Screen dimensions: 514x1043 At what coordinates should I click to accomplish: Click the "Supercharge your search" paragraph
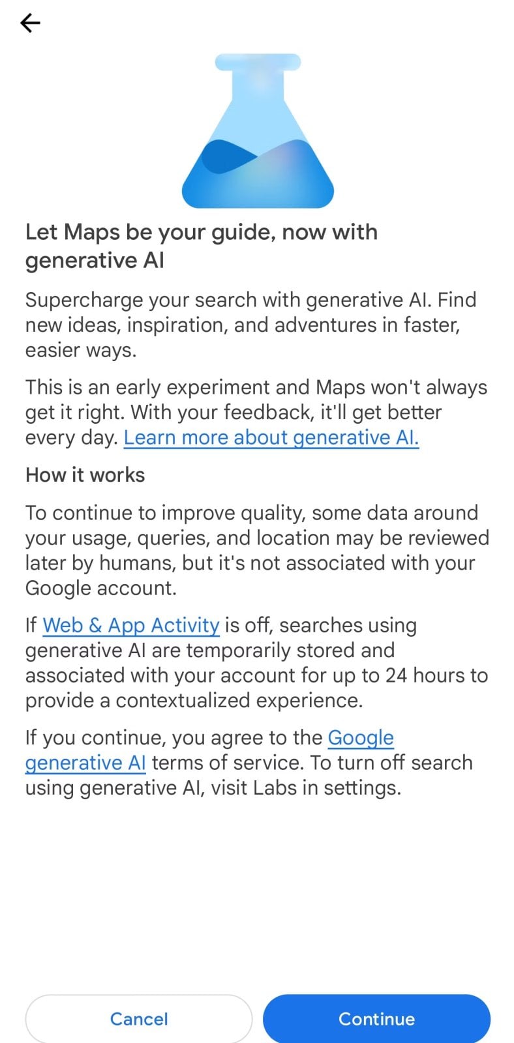point(250,325)
